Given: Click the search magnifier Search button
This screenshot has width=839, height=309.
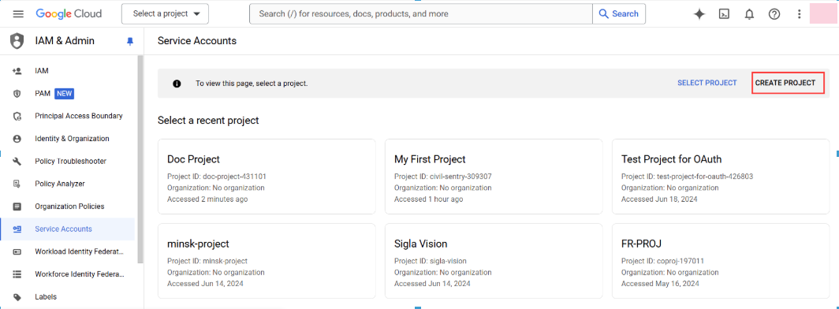Looking at the screenshot, I should click(618, 14).
